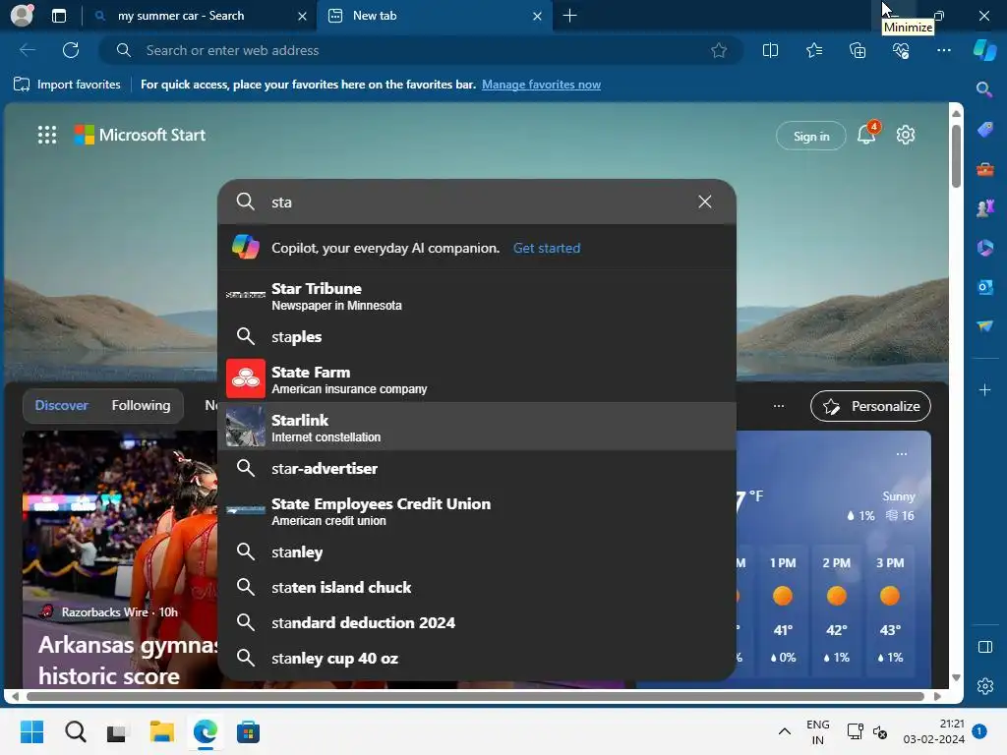
Task: Open the tab actions menu icon
Action: click(58, 16)
